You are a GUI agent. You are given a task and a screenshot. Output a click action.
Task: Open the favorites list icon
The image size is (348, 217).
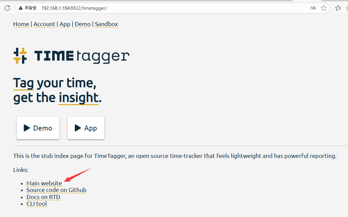pos(338,8)
